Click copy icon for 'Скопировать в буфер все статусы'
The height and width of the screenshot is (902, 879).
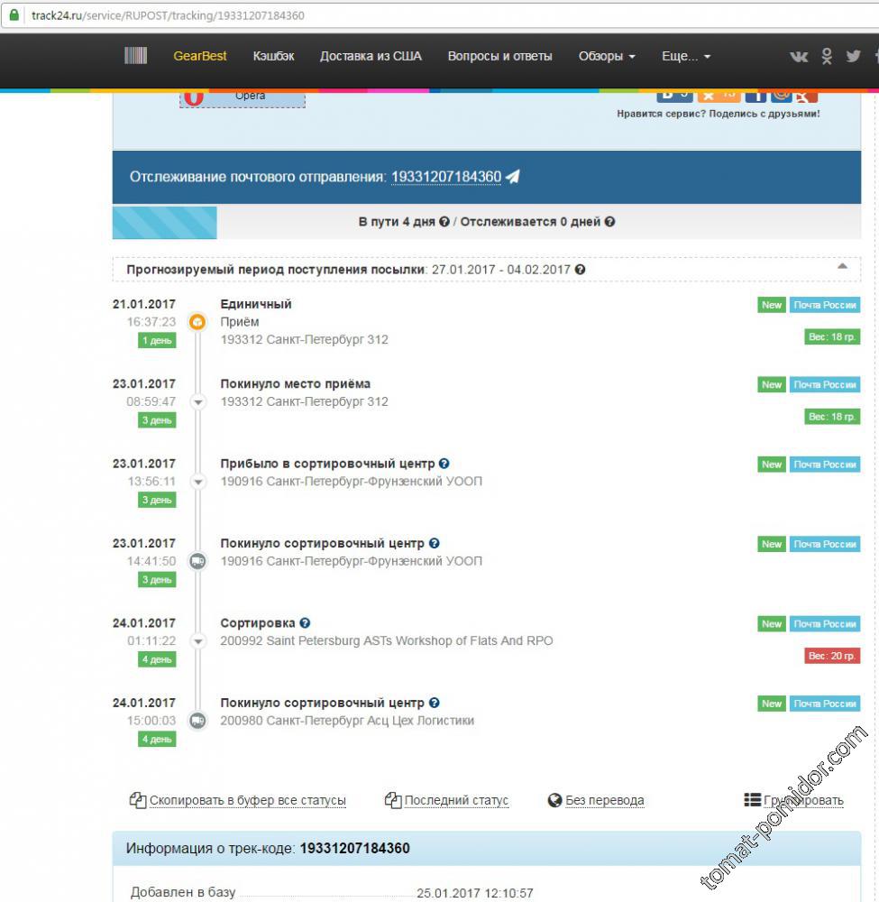(138, 800)
